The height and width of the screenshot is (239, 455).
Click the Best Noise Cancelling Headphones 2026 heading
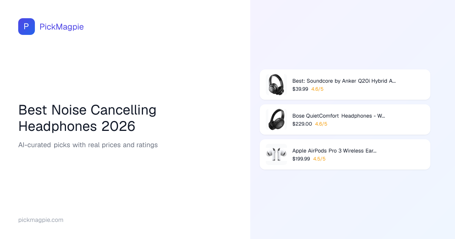pos(87,118)
